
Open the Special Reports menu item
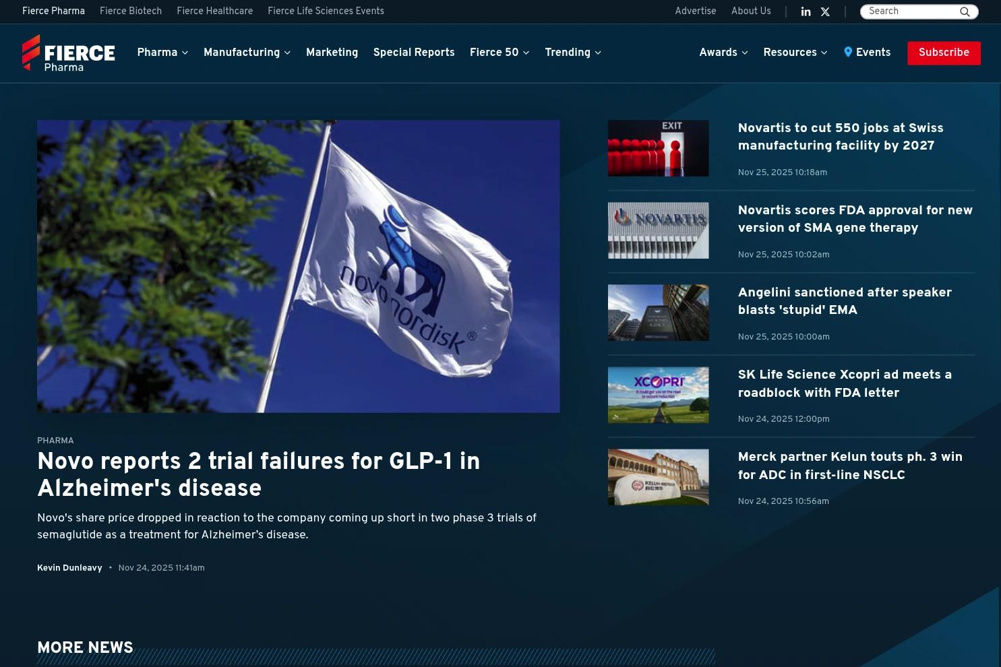pos(414,53)
